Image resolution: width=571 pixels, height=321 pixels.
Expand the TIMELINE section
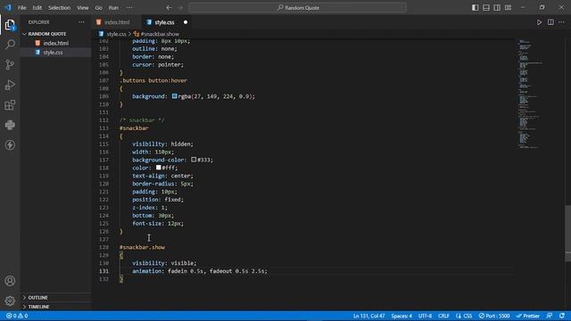tap(38, 307)
